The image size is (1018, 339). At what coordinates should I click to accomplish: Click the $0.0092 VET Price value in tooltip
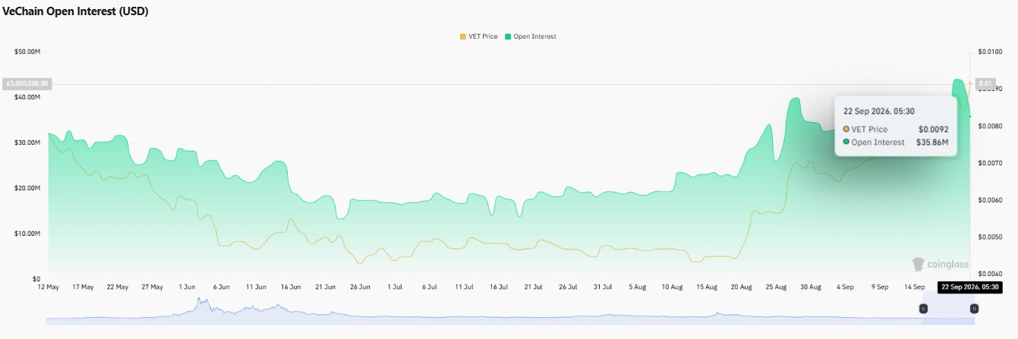[x=933, y=129]
